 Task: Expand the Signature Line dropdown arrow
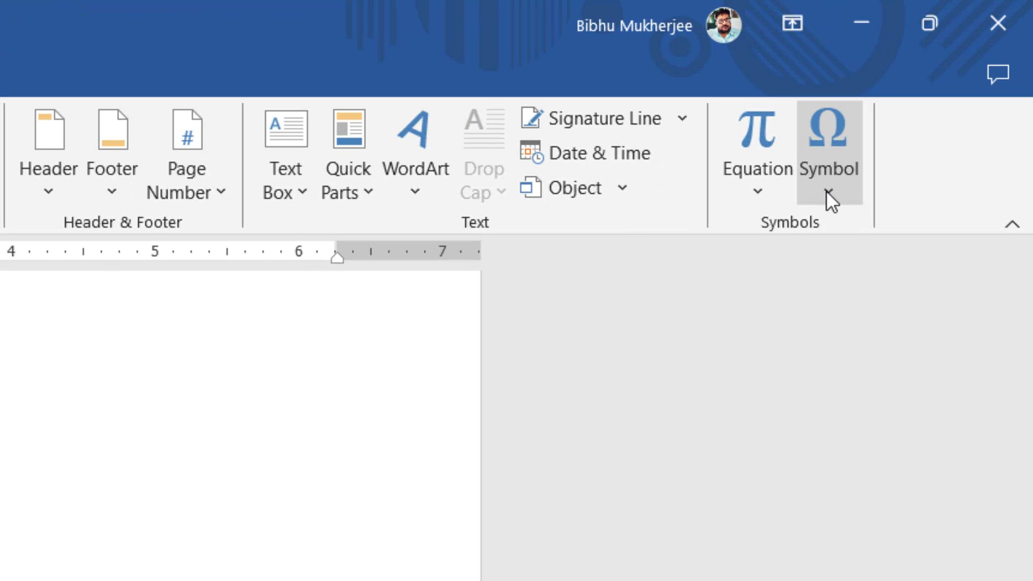tap(682, 118)
